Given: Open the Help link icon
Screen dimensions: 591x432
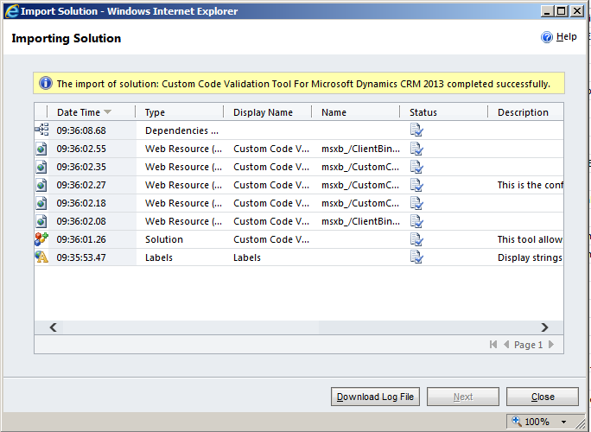Looking at the screenshot, I should [547, 37].
